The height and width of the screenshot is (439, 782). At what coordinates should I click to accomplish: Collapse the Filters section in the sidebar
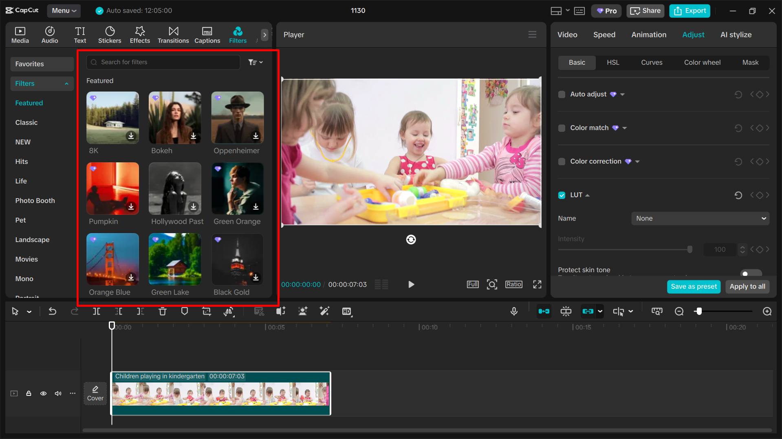click(66, 83)
